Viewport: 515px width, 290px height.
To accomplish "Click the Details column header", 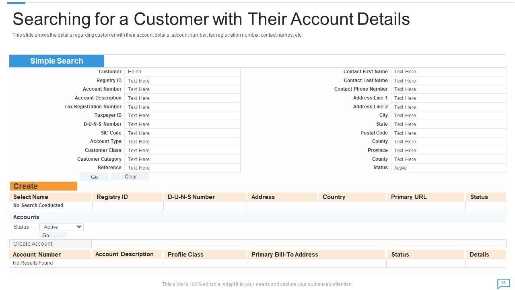I will [485, 255].
